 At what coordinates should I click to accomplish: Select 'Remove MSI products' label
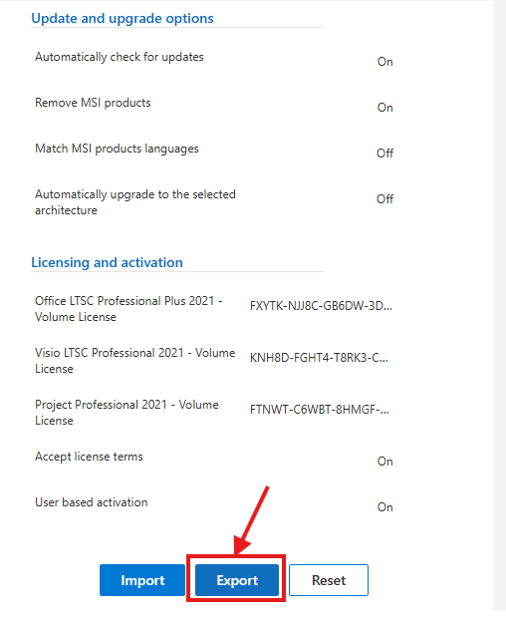click(x=93, y=103)
